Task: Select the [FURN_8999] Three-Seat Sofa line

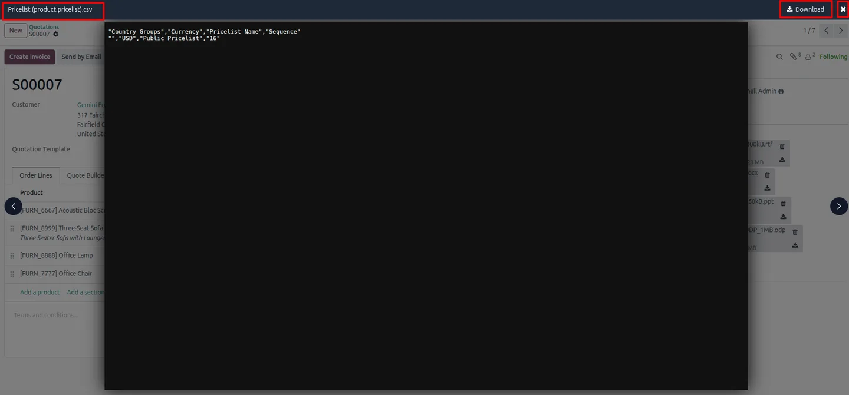Action: coord(62,228)
